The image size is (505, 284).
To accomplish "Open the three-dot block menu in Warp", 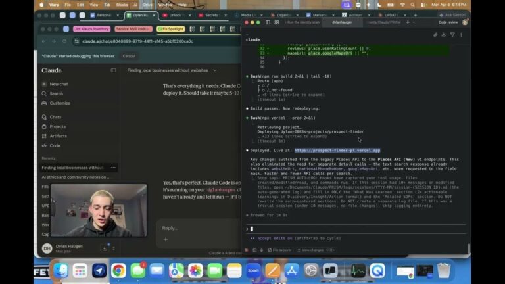I will [x=461, y=34].
